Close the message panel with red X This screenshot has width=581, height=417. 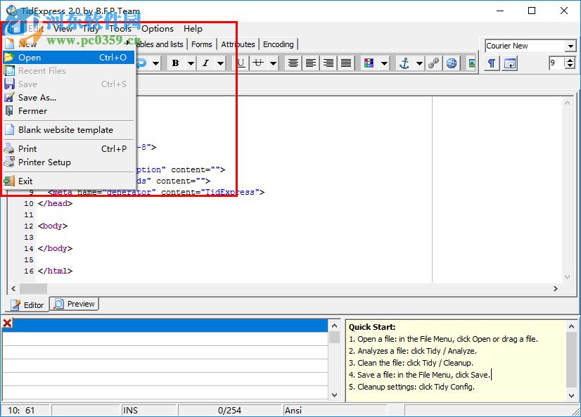(7, 323)
